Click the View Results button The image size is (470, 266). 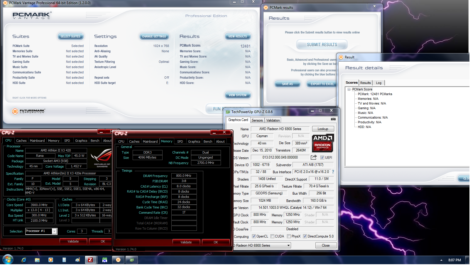click(238, 36)
